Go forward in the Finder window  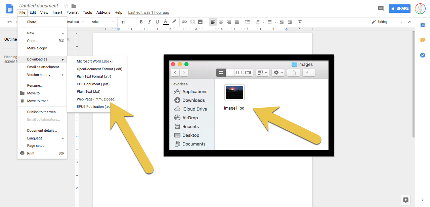184,72
